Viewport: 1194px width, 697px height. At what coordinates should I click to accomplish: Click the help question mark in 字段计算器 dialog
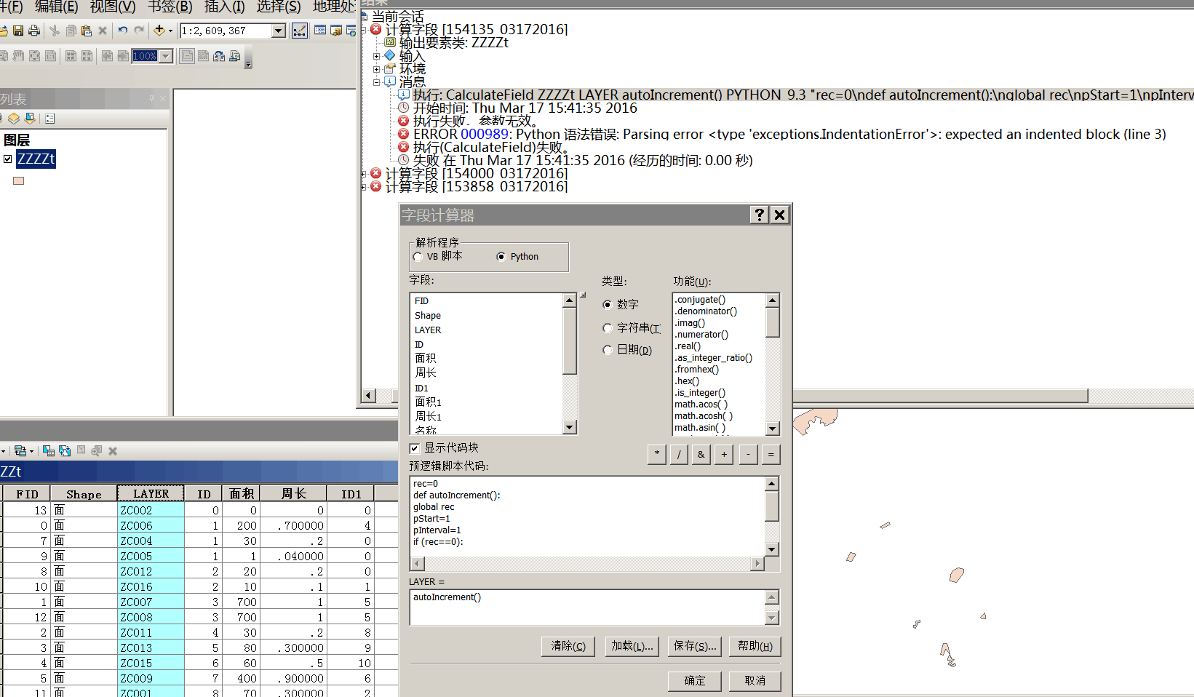tap(760, 215)
